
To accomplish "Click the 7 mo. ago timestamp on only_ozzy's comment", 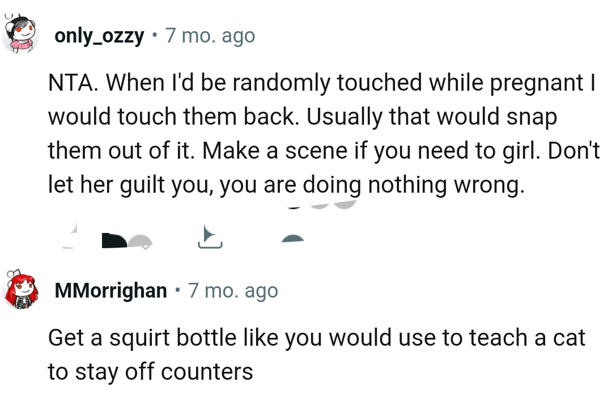I will click(210, 35).
